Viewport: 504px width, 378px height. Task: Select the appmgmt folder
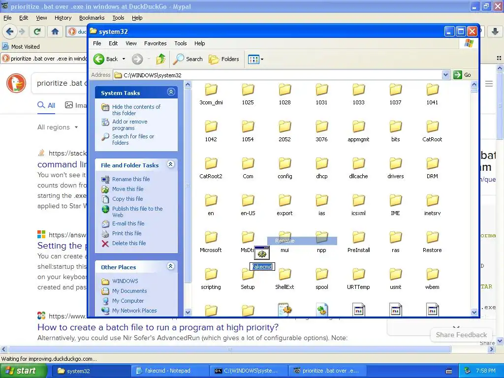pos(358,131)
